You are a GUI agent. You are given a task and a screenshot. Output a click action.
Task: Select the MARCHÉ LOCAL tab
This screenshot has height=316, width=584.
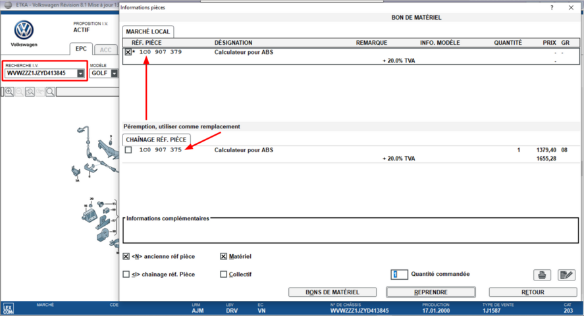(x=148, y=32)
